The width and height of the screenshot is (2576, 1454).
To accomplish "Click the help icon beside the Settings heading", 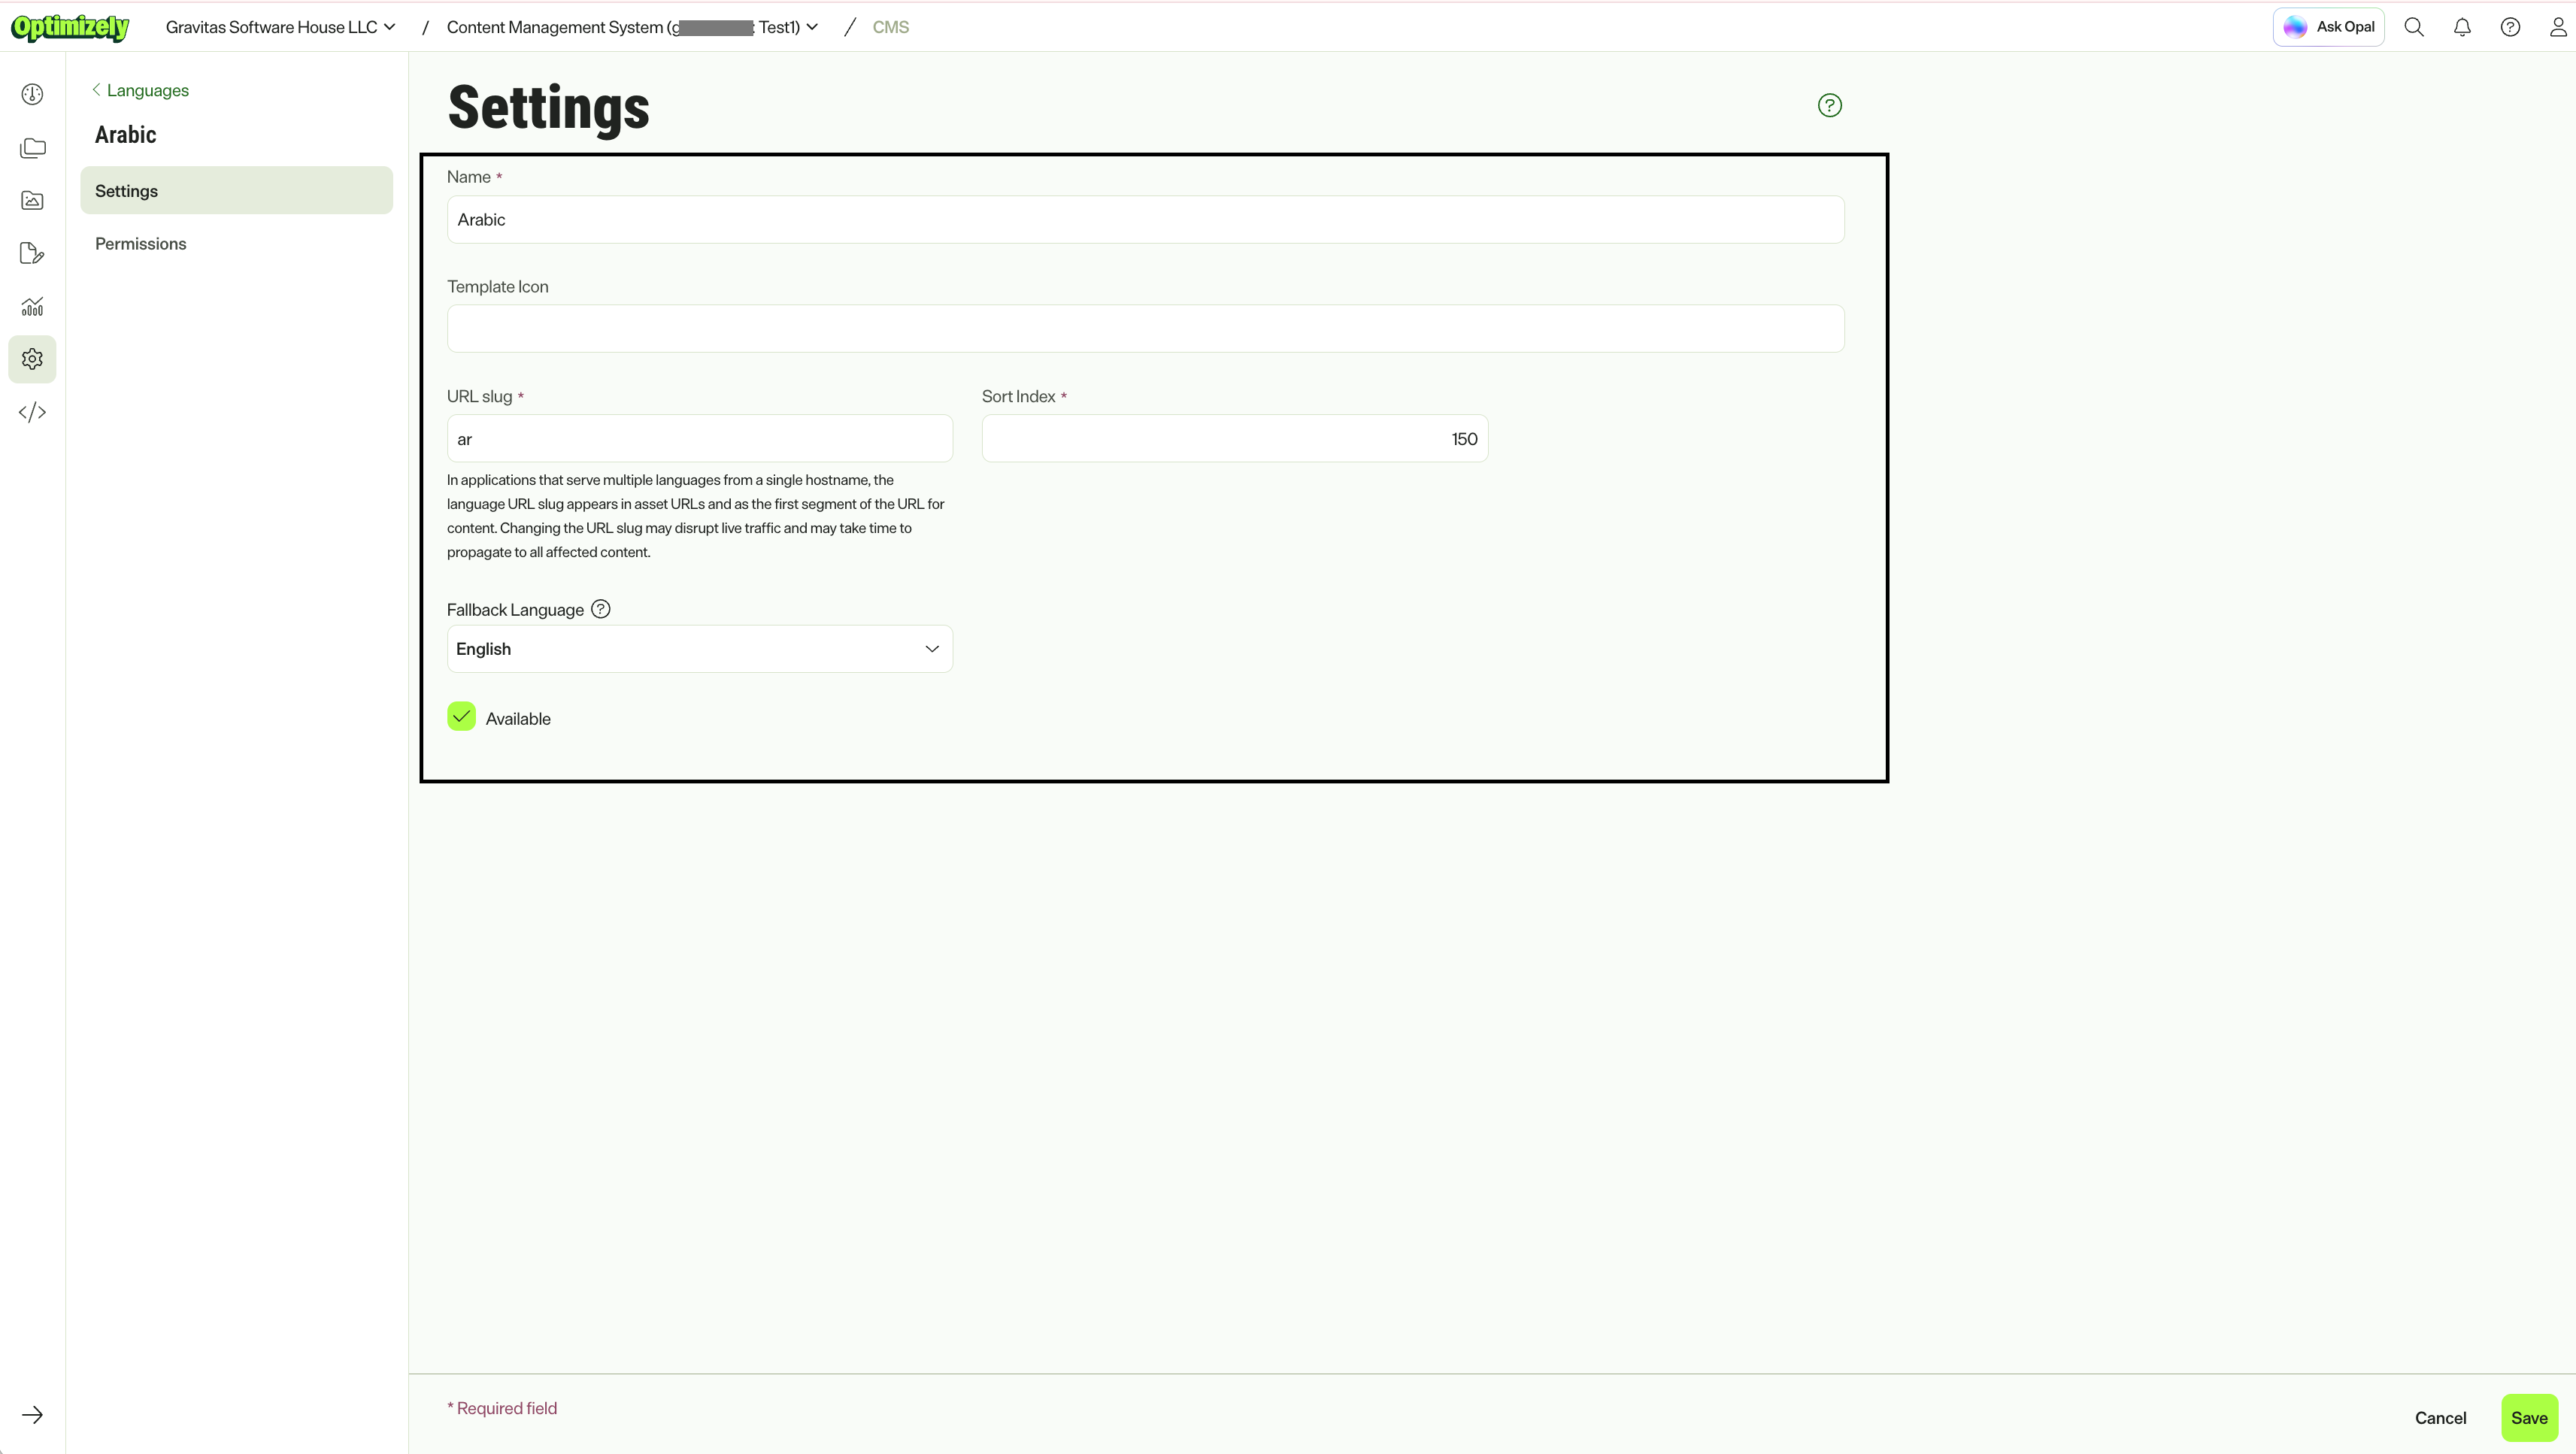I will tap(1829, 105).
